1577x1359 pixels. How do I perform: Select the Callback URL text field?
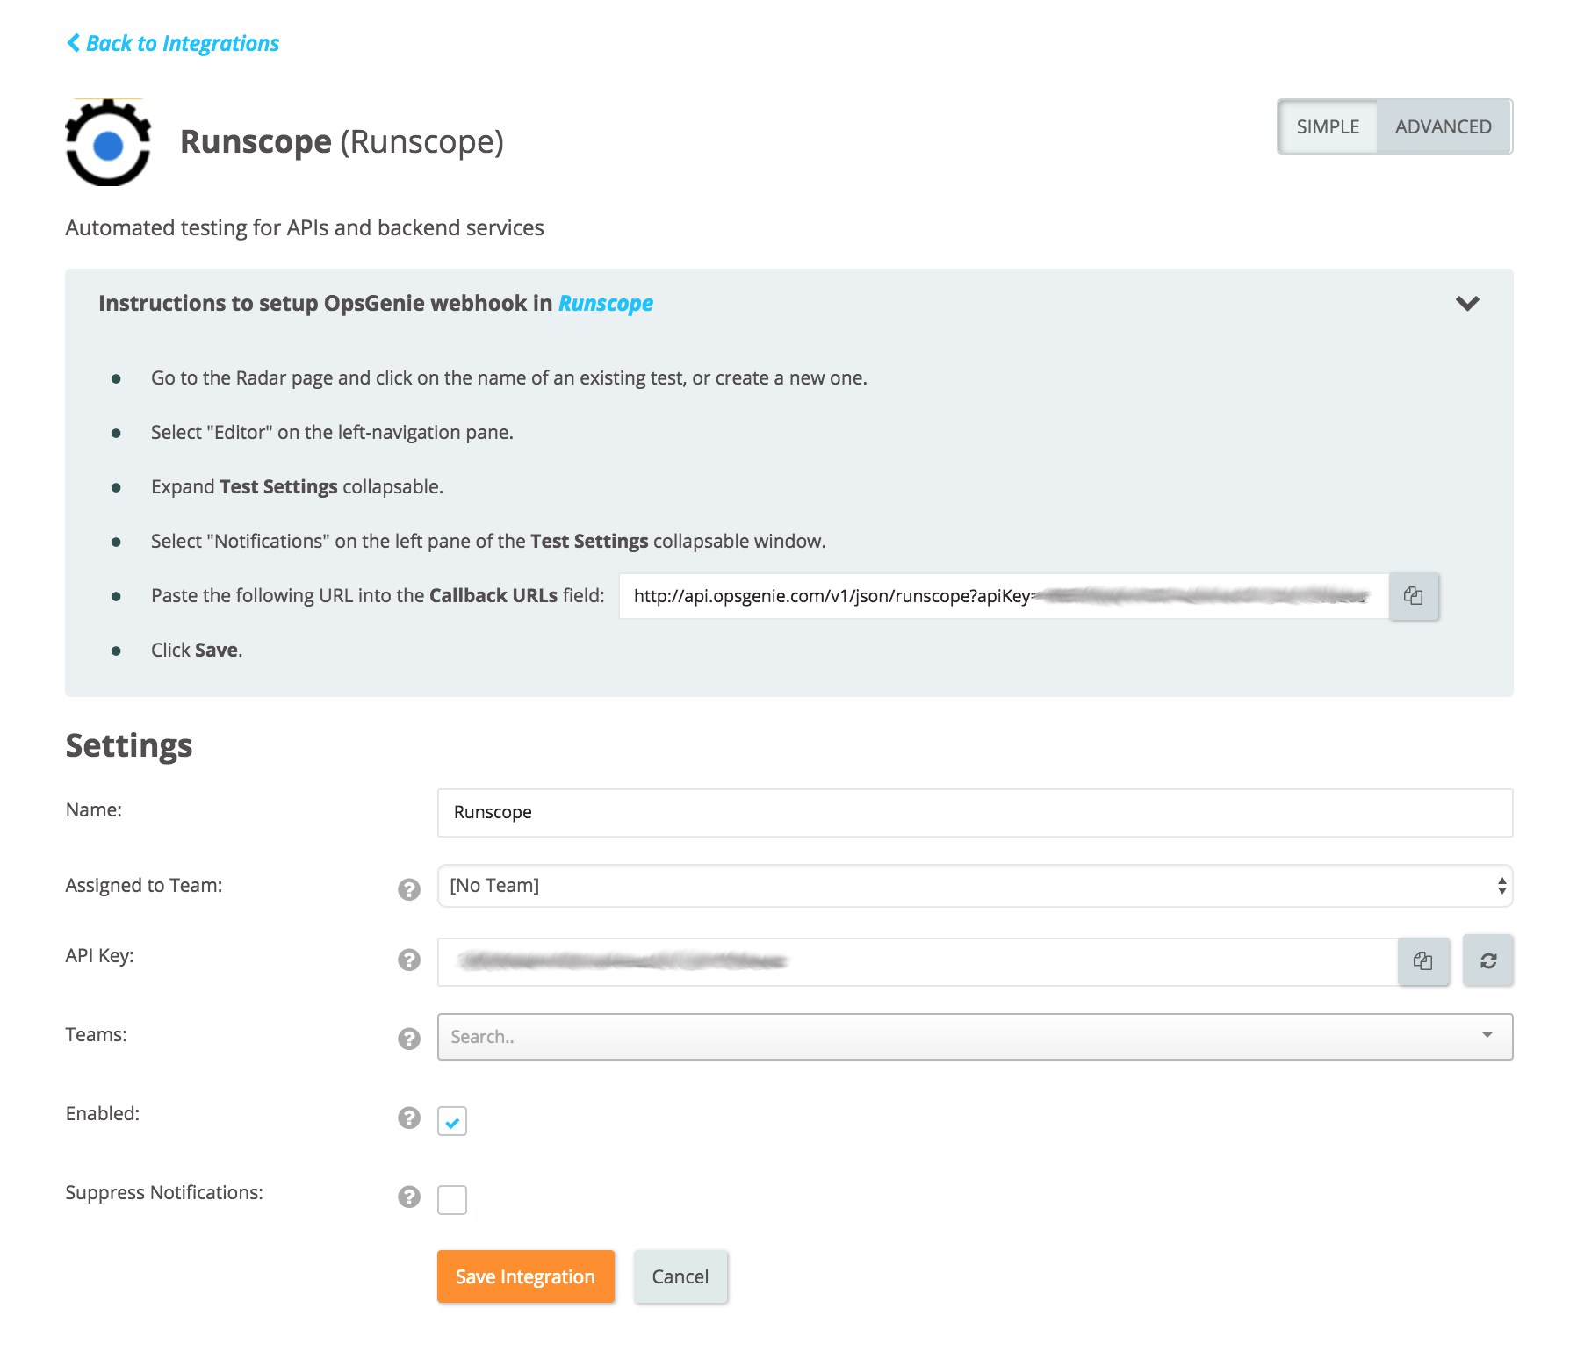coord(1004,596)
